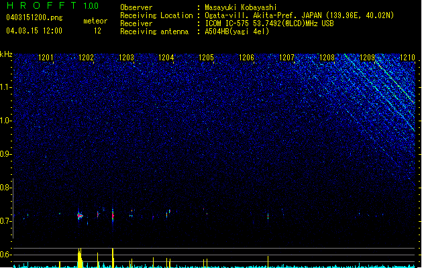Click the 1.0 kHz axis label
Viewport: 422px width, 268px height.
tap(6, 121)
